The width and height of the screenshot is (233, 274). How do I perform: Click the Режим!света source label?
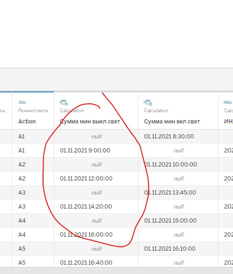click(x=33, y=111)
